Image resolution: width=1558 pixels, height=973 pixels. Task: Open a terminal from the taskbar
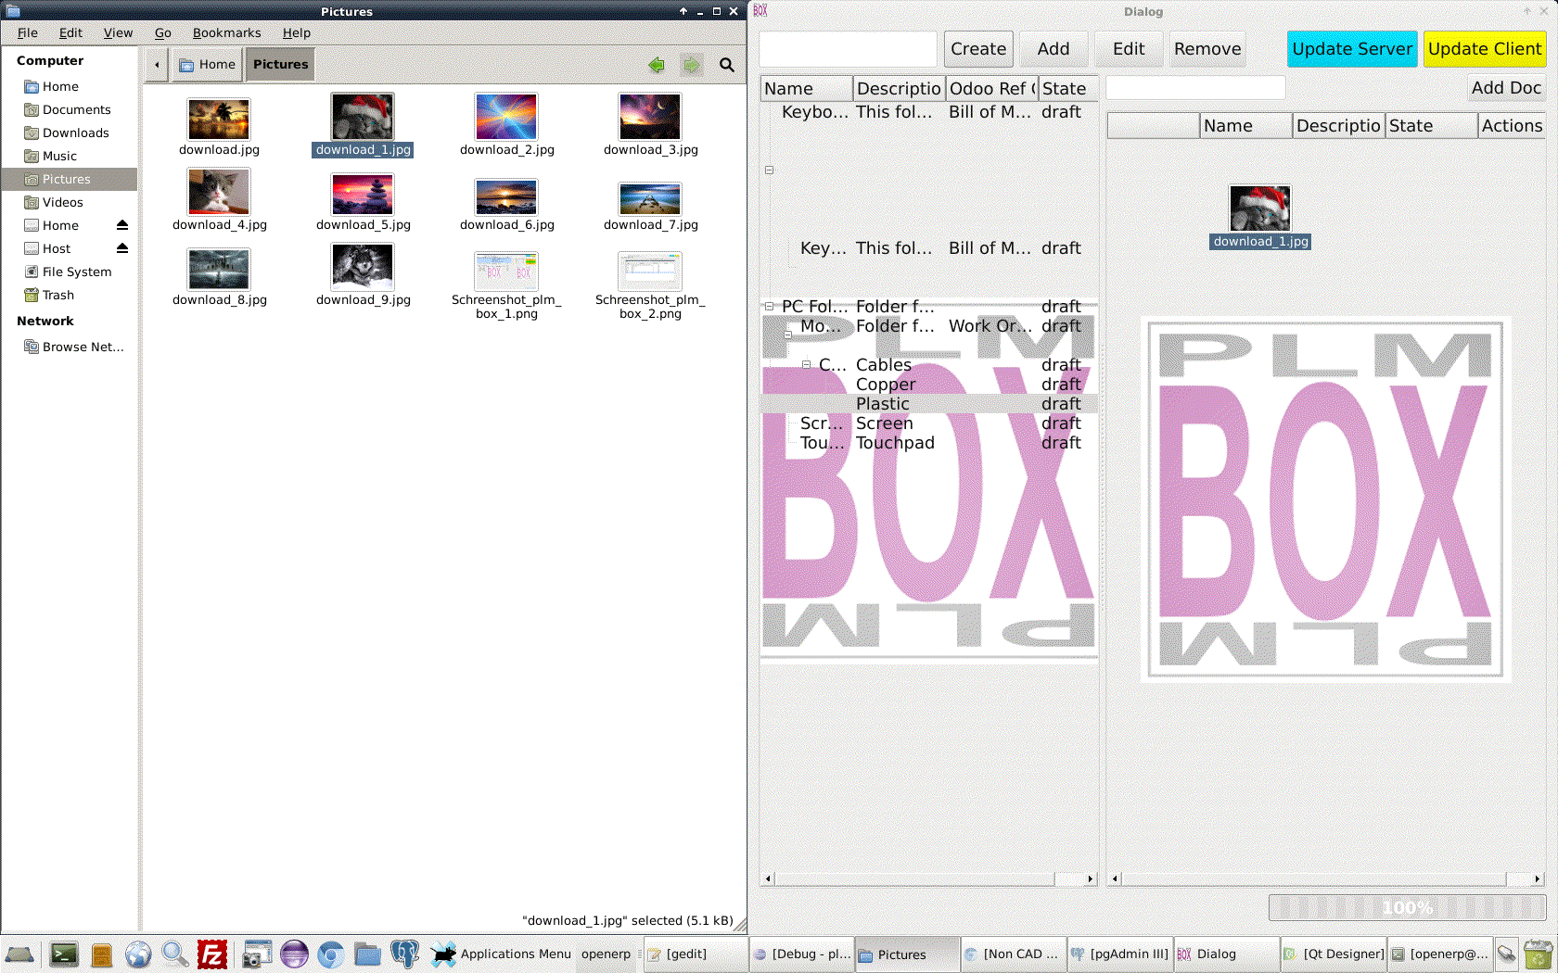tap(62, 955)
